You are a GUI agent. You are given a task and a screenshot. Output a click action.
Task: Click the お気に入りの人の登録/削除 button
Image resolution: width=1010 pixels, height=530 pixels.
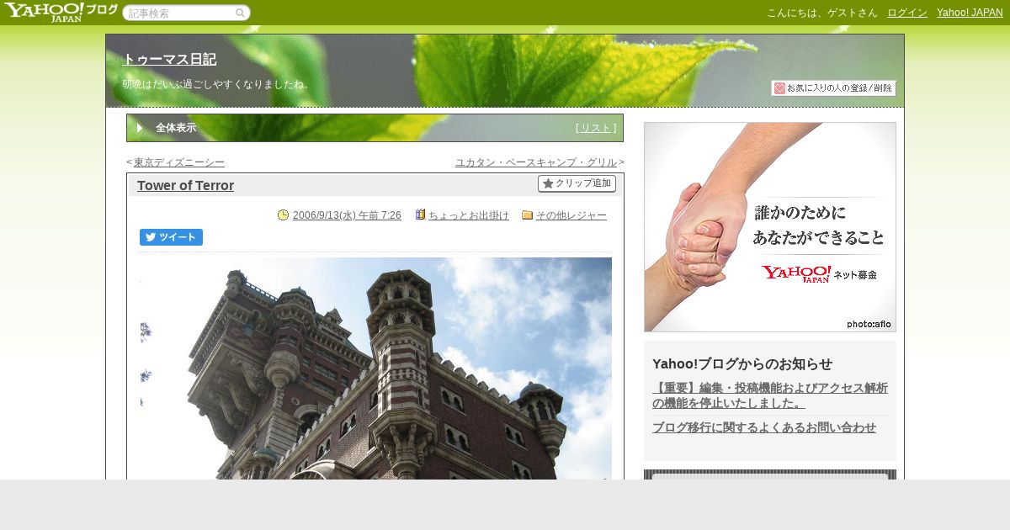tap(833, 88)
